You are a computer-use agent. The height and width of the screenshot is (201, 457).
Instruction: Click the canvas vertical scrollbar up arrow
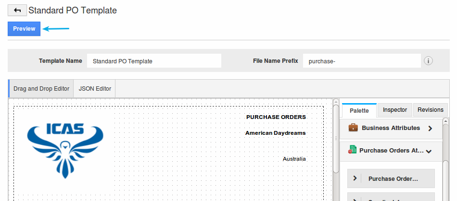click(x=336, y=102)
